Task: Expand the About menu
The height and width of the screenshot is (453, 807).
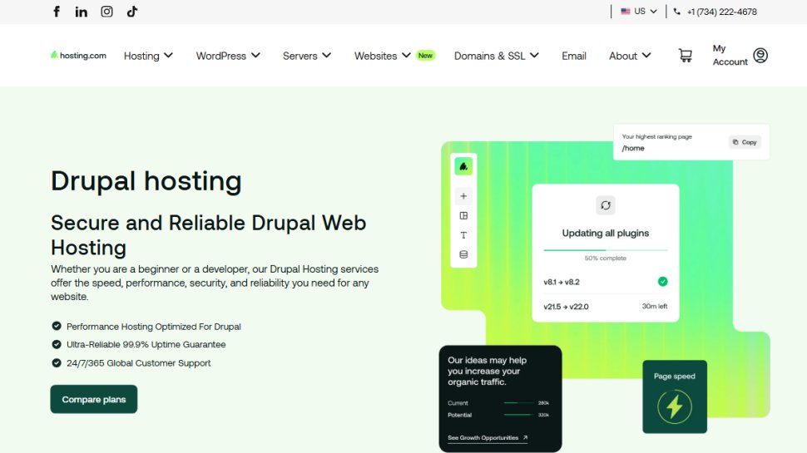Action: coord(630,56)
